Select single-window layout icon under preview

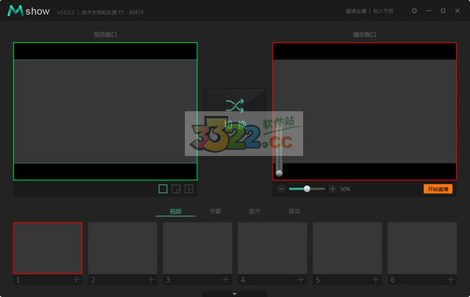[163, 189]
